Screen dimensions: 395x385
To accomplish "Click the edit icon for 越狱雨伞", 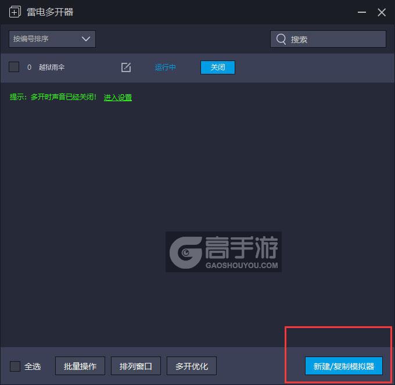I will (126, 67).
